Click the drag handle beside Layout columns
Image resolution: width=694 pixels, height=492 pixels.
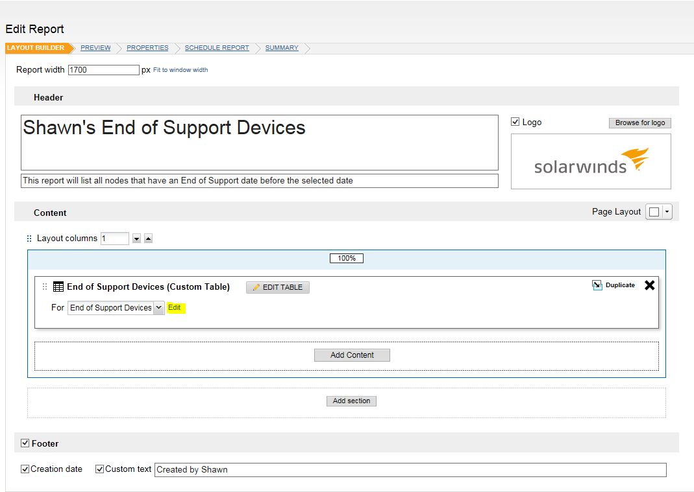coord(29,239)
